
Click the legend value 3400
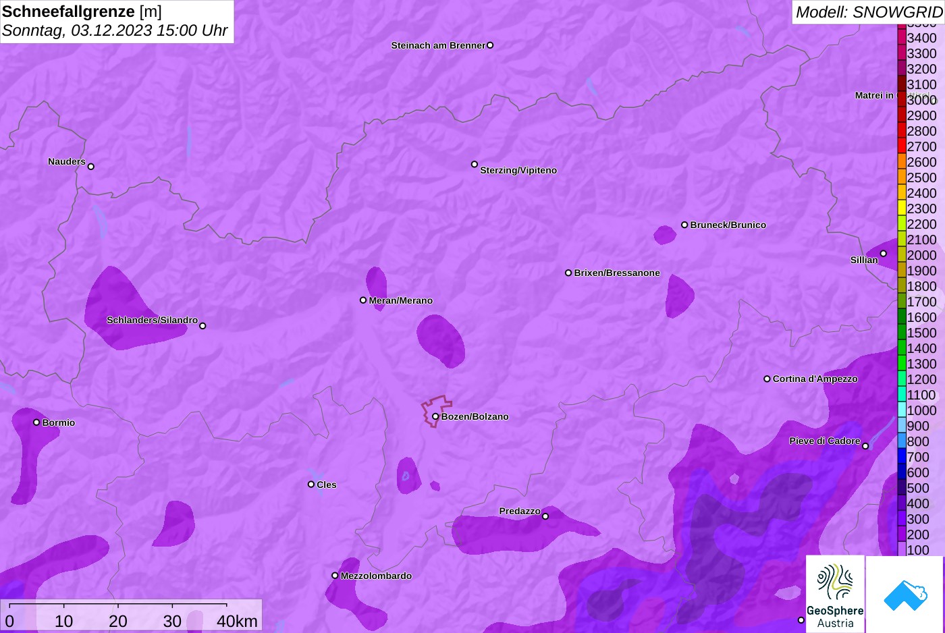point(922,38)
